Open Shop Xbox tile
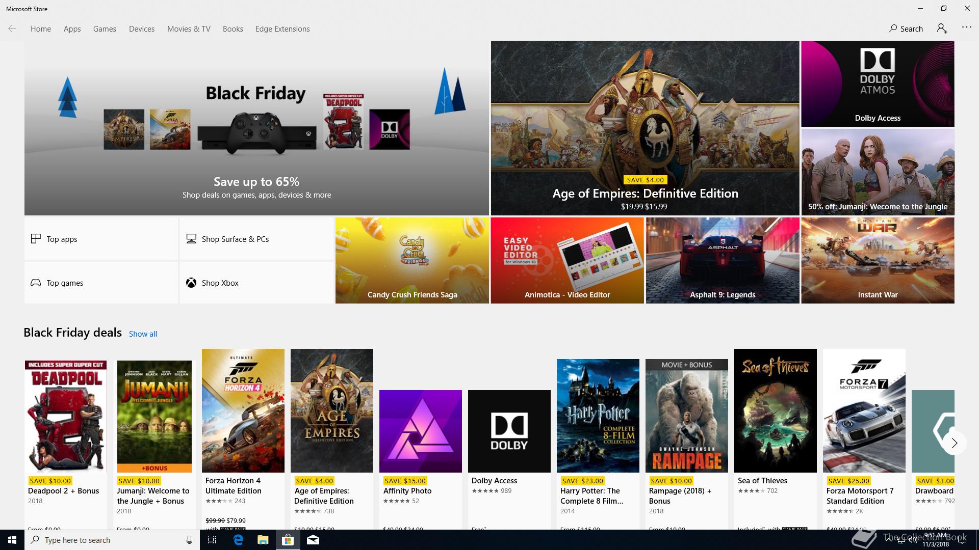979x550 pixels. click(x=256, y=283)
